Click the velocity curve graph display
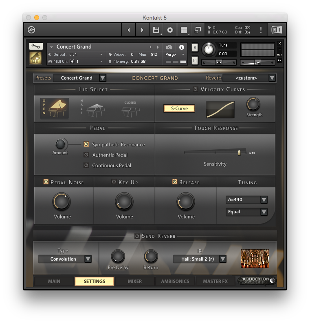This screenshot has height=323, width=310. coord(220,109)
